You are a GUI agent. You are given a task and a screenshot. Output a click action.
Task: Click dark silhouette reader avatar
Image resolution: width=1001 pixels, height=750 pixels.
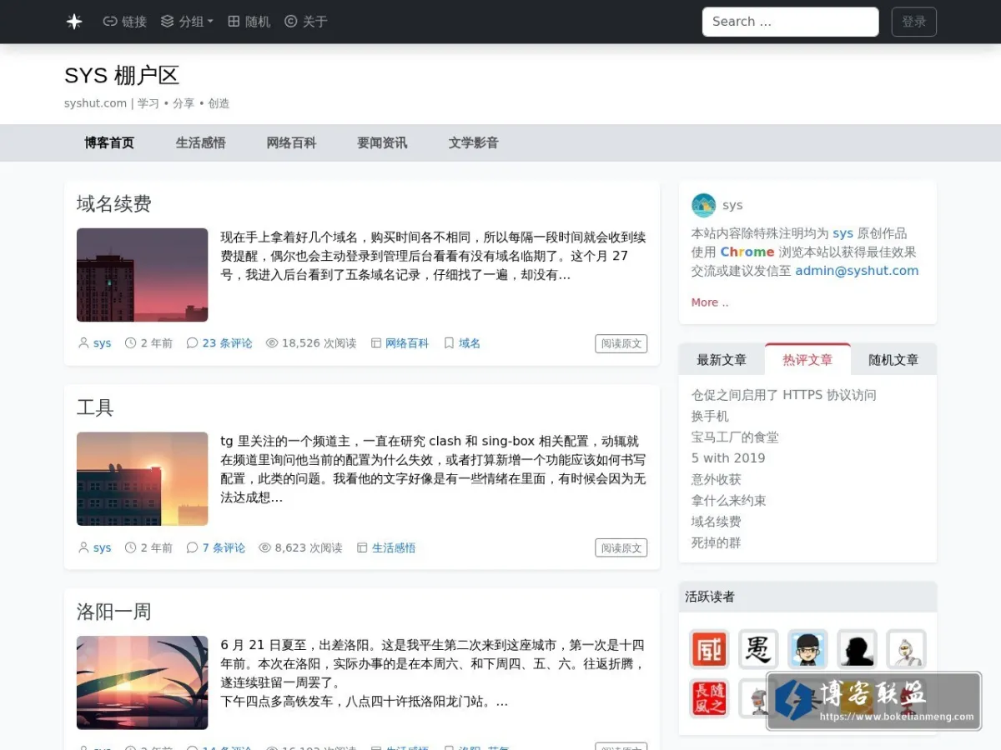857,649
